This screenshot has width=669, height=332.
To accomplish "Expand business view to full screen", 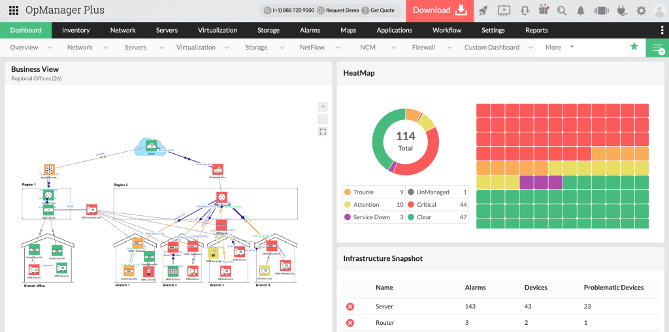I will click(323, 132).
